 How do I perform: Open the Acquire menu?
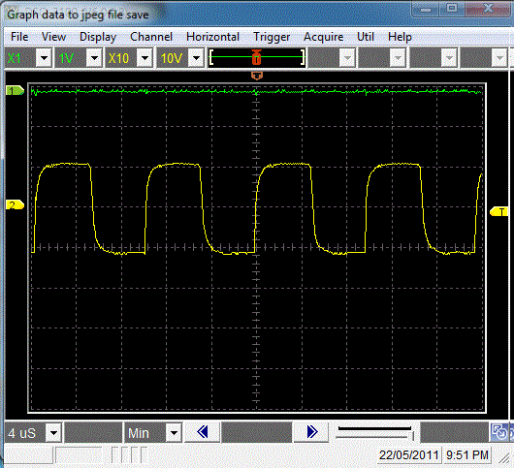pyautogui.click(x=323, y=37)
